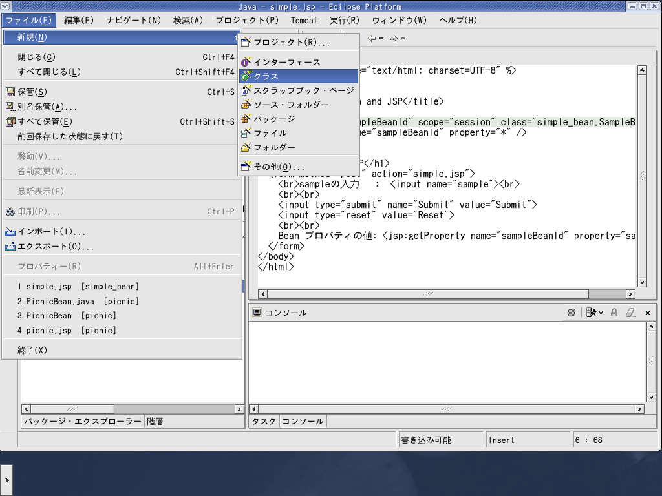Screen dimensions: 662x496
Task: Open the ヘルプ(H) menu
Action: [x=458, y=20]
